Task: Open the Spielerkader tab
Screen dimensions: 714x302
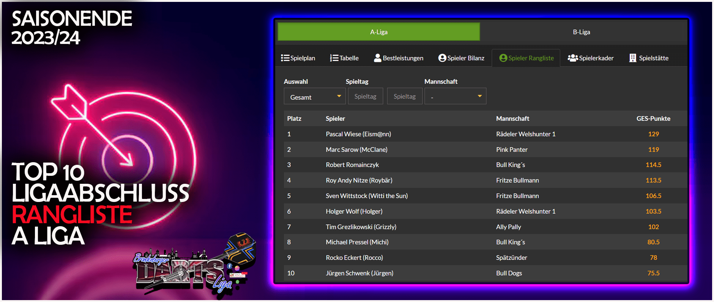Action: click(591, 58)
